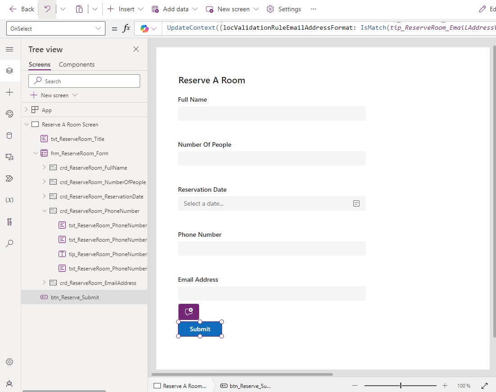Viewport: 496px width, 392px height.
Task: Open the Media panel in the left rail
Action: (9, 157)
